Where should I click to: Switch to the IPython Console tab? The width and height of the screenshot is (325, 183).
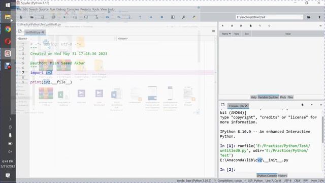coord(267,175)
